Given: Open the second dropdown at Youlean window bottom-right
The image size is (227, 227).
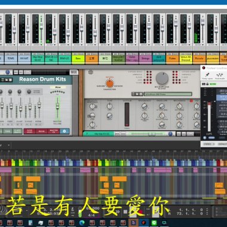Looking at the screenshot, I should (222, 144).
